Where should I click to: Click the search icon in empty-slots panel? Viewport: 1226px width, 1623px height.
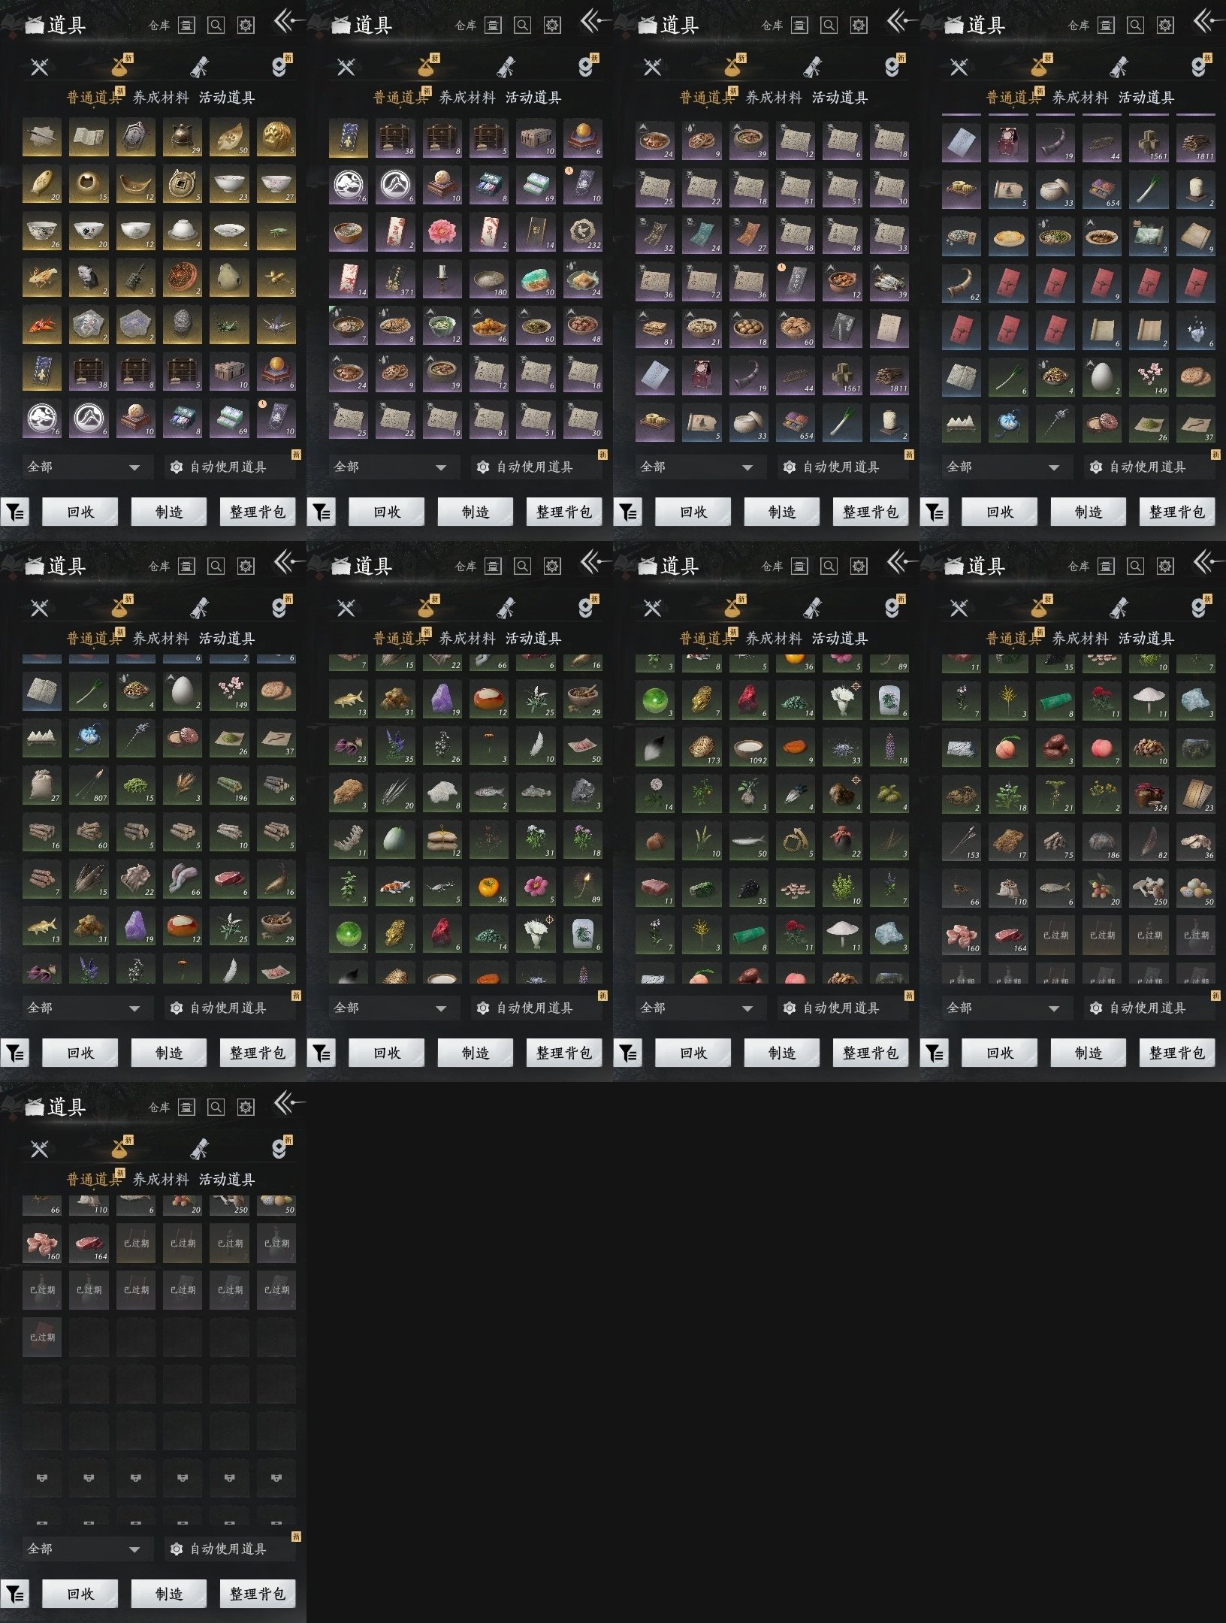[216, 1107]
